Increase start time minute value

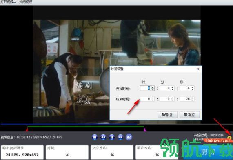[x=173, y=87]
